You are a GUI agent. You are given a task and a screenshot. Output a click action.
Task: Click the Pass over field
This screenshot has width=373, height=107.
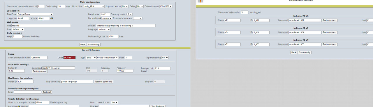pyautogui.click(x=125, y=71)
